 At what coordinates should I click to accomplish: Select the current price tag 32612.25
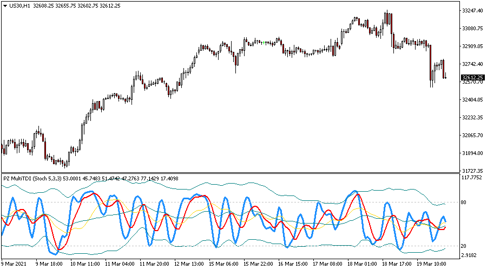(472, 78)
